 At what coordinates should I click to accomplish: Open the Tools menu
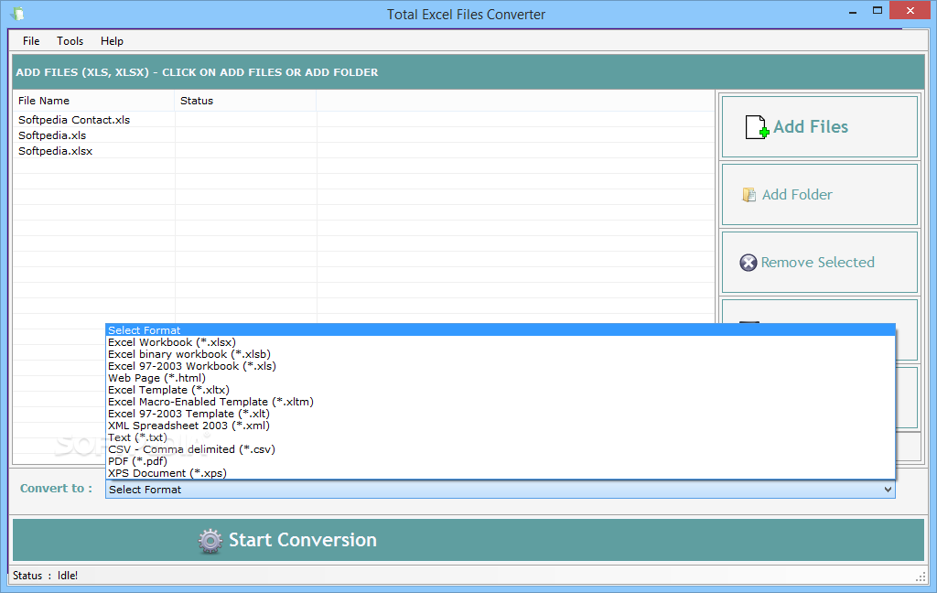(x=70, y=40)
